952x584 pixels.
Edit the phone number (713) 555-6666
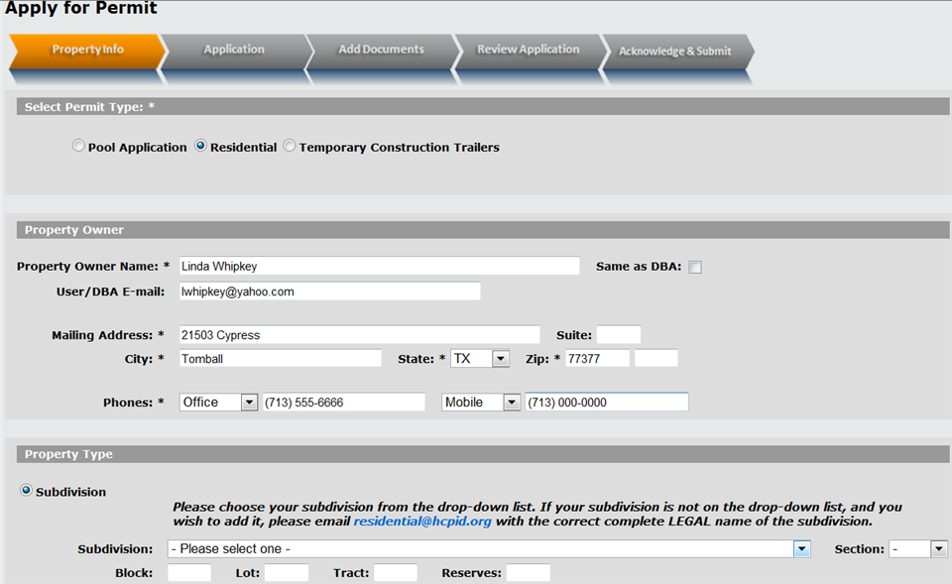point(344,402)
